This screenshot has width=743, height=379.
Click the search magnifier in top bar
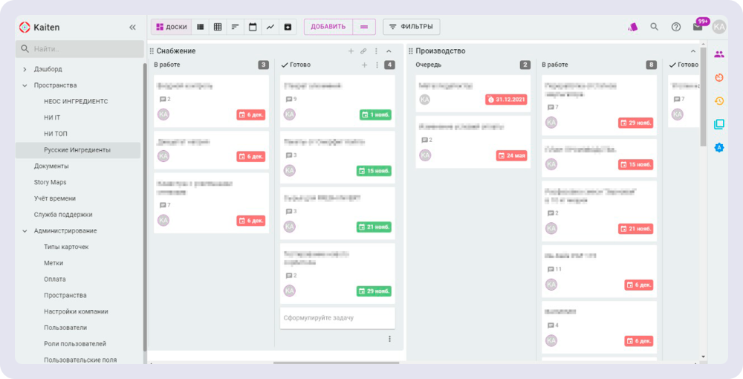(x=655, y=27)
